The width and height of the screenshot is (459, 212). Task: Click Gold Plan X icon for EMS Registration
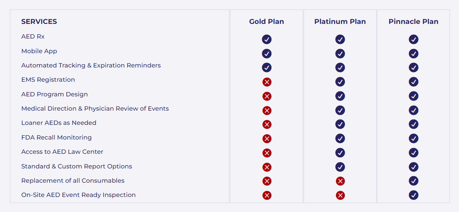tap(267, 82)
